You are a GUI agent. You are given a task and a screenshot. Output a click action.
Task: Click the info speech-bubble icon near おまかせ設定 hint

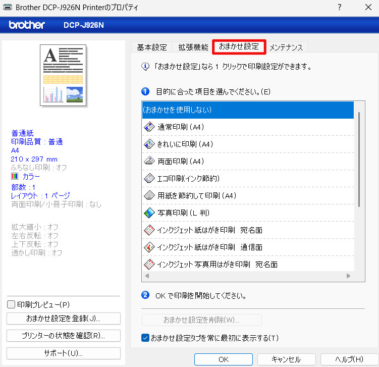(x=145, y=66)
